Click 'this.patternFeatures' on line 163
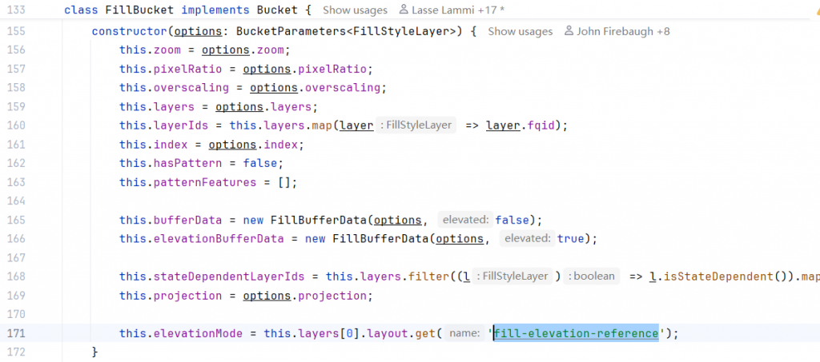 (187, 182)
